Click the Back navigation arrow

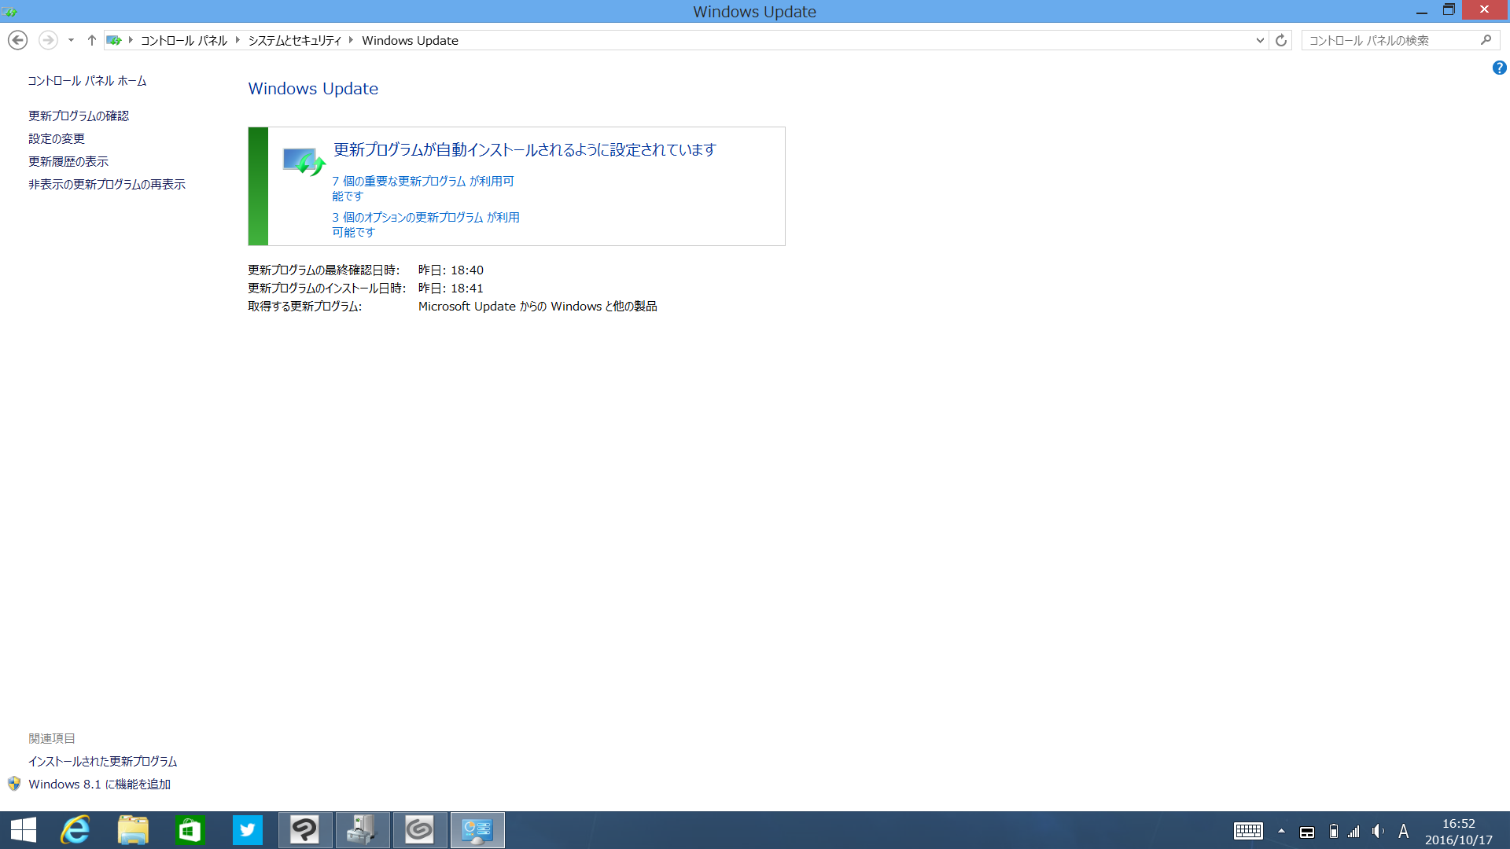(17, 40)
